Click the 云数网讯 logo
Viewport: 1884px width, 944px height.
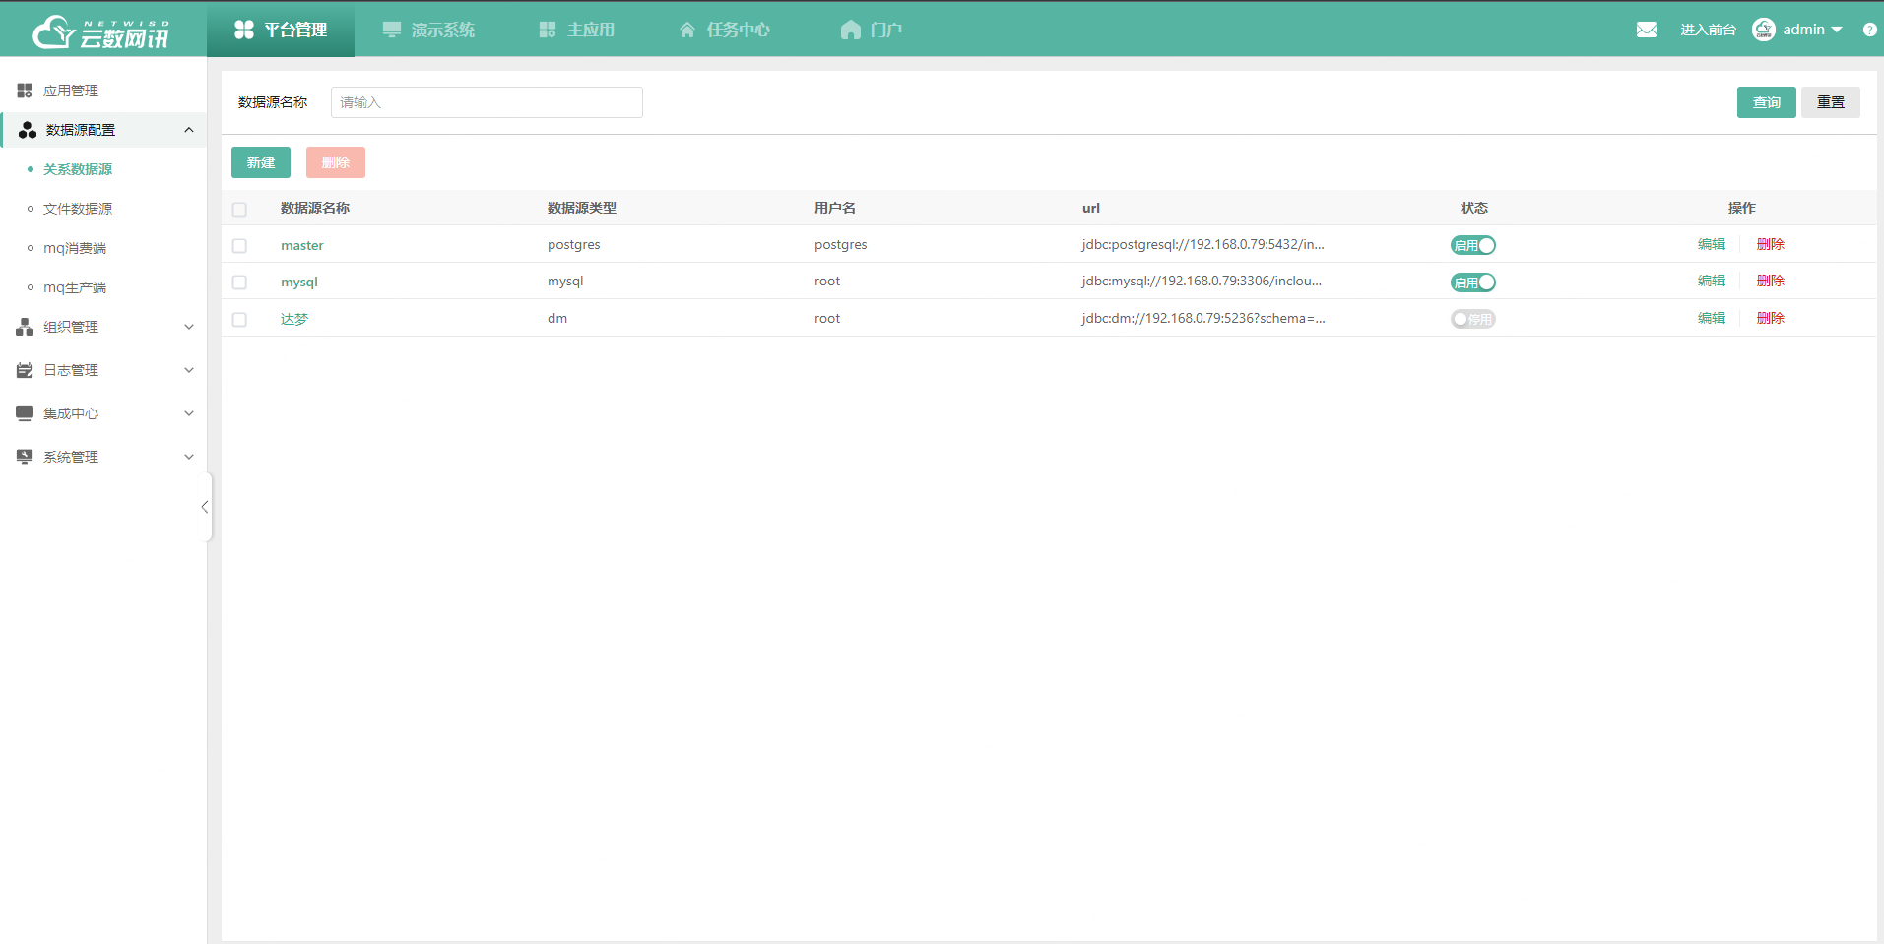coord(101,31)
